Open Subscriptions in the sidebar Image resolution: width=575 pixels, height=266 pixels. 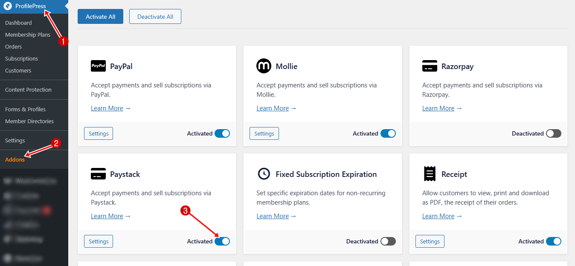pos(21,58)
